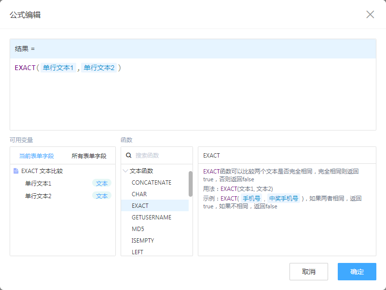Insert the 单行文本2 variable
Viewport: 386px width, 290px height.
[x=38, y=196]
